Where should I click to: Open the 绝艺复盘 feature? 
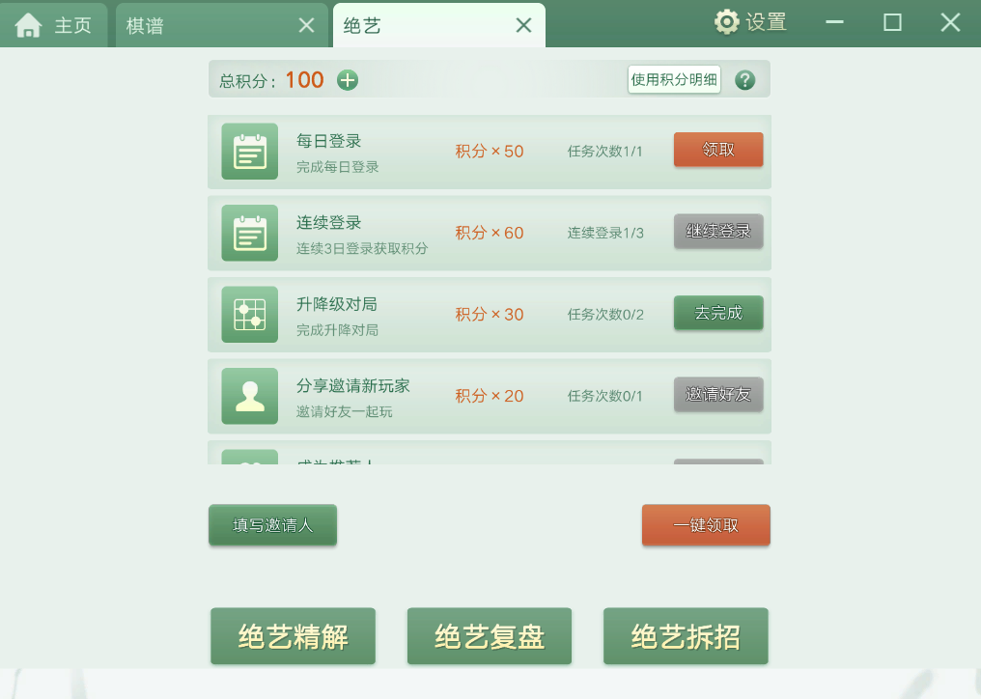coord(490,636)
